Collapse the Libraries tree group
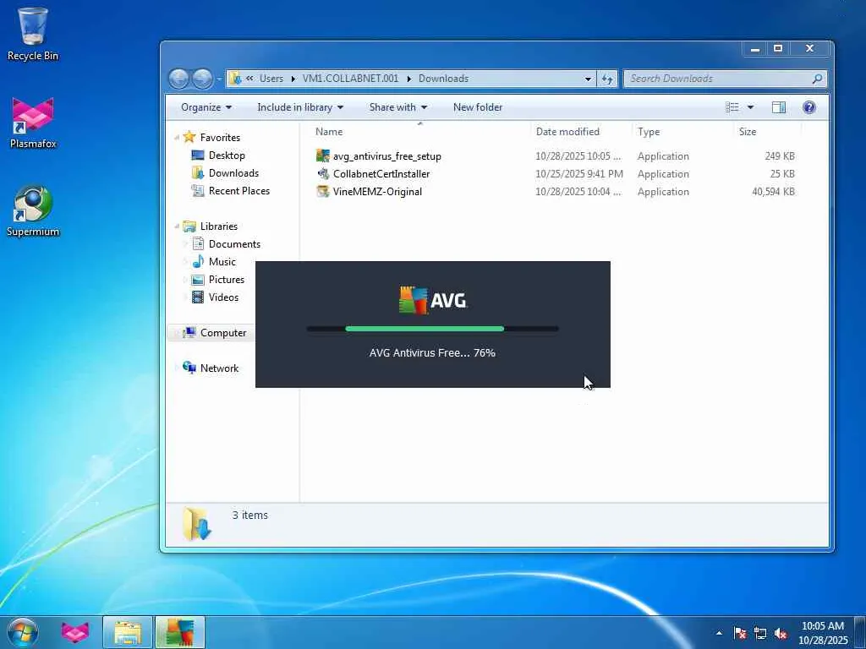The width and height of the screenshot is (866, 649). pos(177,226)
